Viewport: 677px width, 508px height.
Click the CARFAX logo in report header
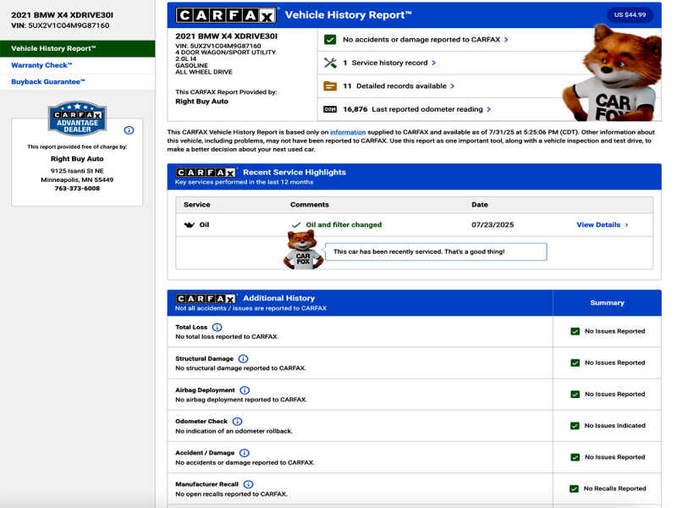pyautogui.click(x=226, y=15)
